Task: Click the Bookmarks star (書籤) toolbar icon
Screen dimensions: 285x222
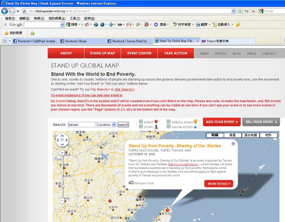Action: (x=156, y=24)
